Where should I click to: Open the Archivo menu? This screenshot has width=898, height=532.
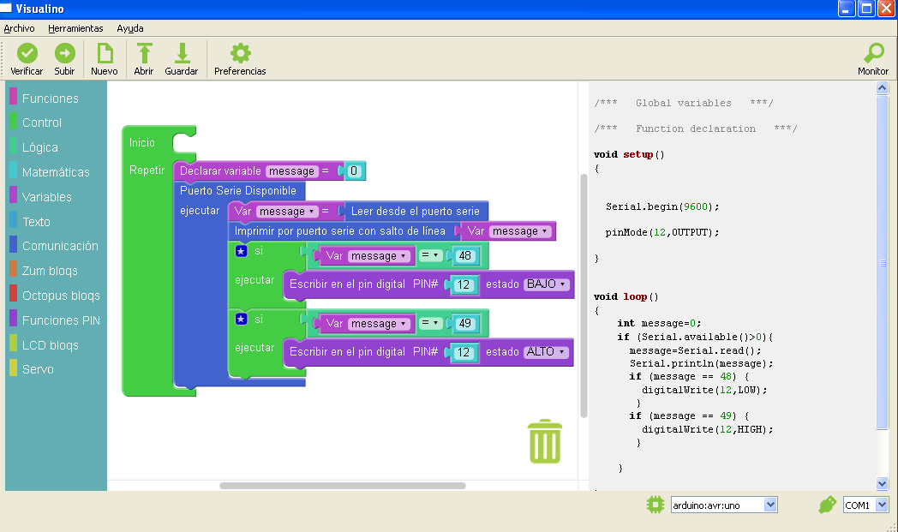(19, 28)
